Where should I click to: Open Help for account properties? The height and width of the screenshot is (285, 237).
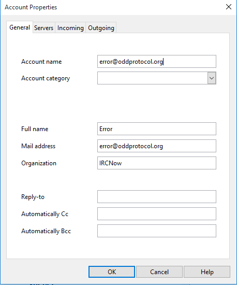coord(207,272)
